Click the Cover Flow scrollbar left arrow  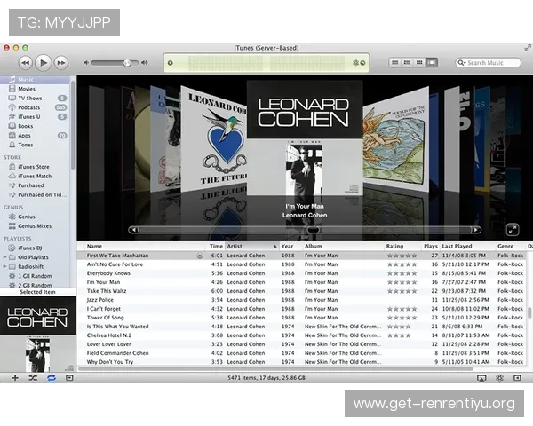click(x=133, y=230)
